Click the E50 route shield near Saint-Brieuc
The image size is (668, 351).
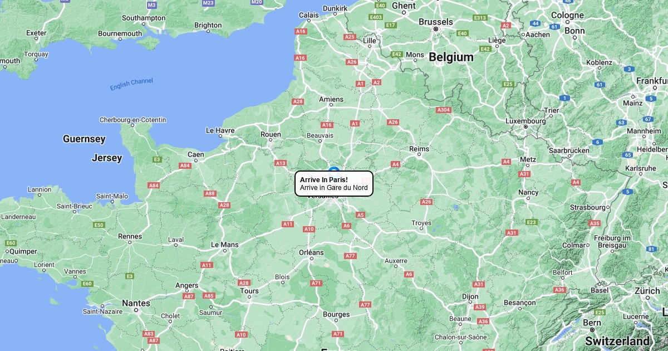(x=99, y=225)
